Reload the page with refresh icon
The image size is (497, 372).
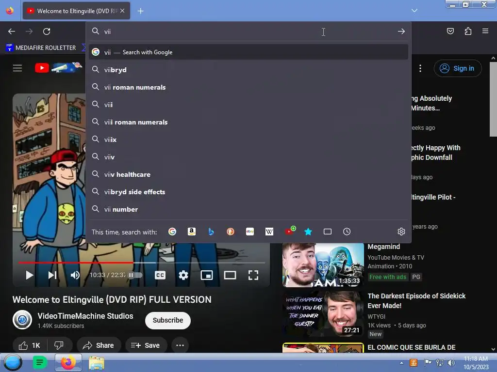(x=47, y=31)
